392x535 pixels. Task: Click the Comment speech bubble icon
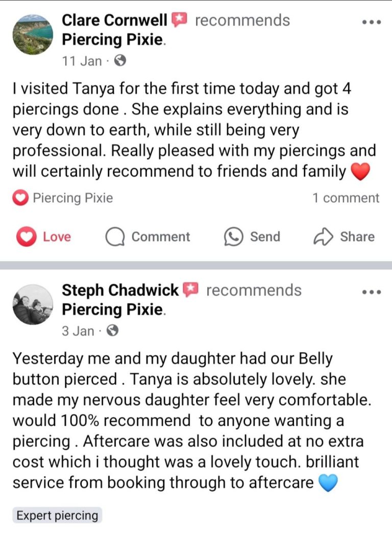pos(115,237)
